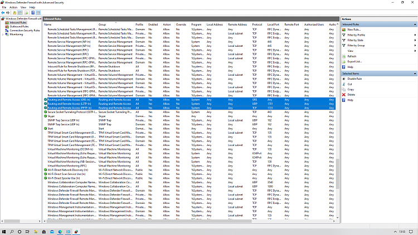The height and width of the screenshot is (235, 418).
Task: Sort by the Enabled column header
Action: point(154,25)
